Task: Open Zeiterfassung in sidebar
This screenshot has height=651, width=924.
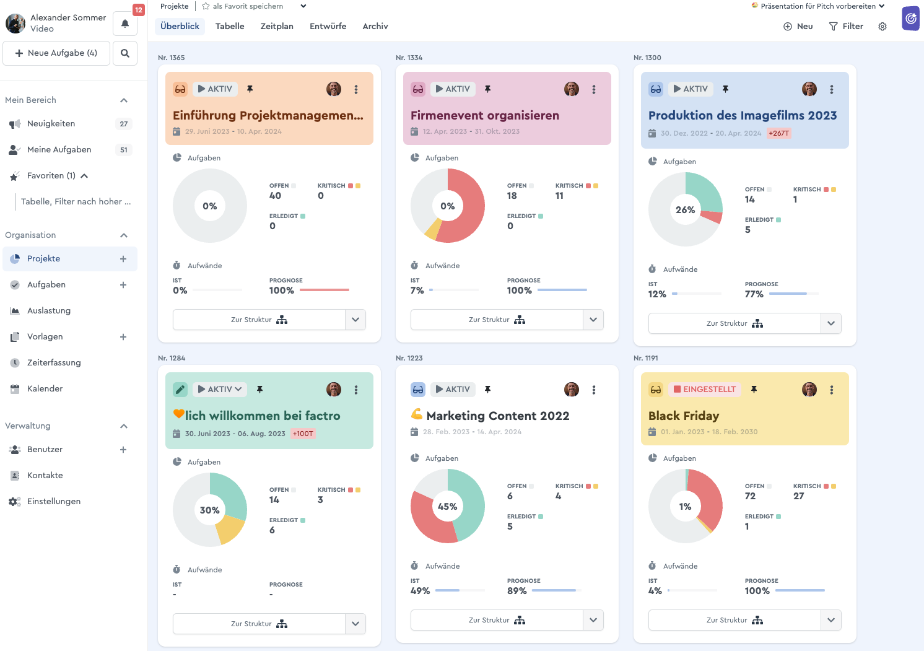Action: pos(70,363)
